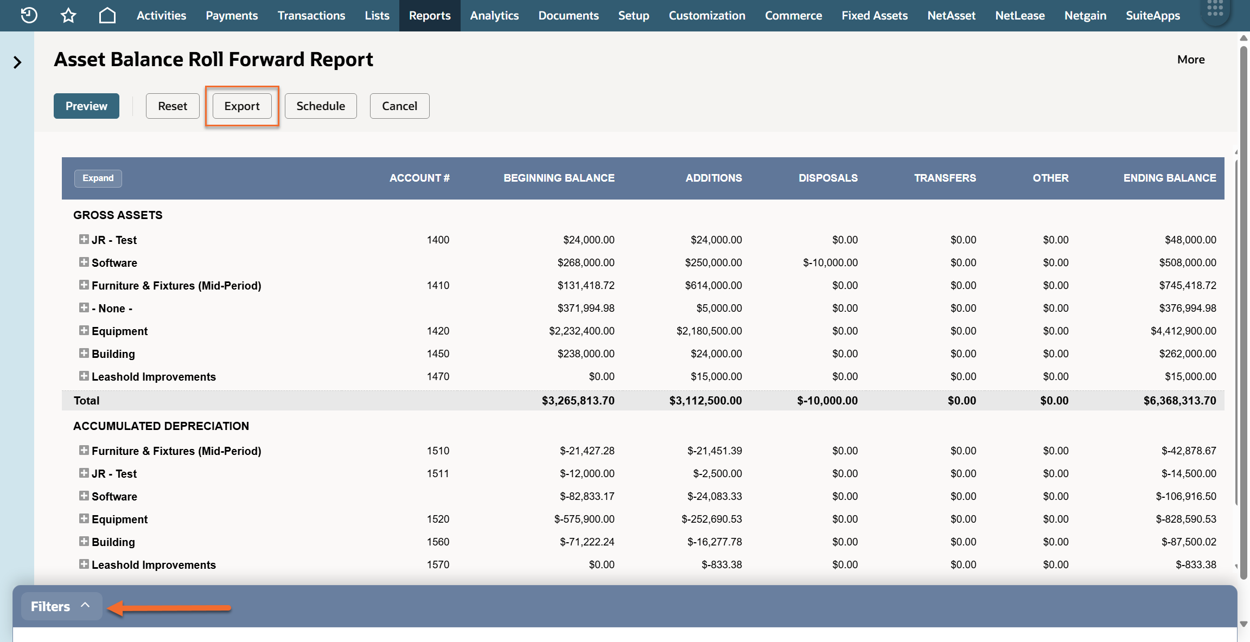The width and height of the screenshot is (1250, 642).
Task: Click the Export button
Action: [x=242, y=106]
